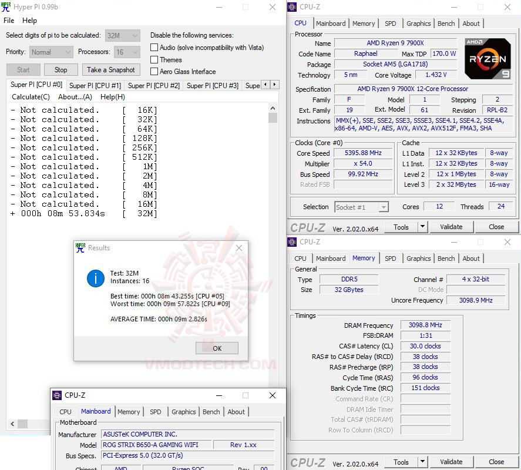Check Audio (solve incompatibility with Vista)

(155, 48)
